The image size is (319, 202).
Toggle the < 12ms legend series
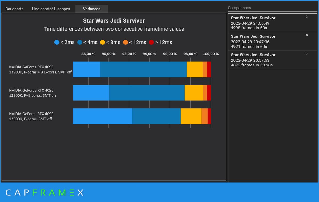pyautogui.click(x=134, y=42)
